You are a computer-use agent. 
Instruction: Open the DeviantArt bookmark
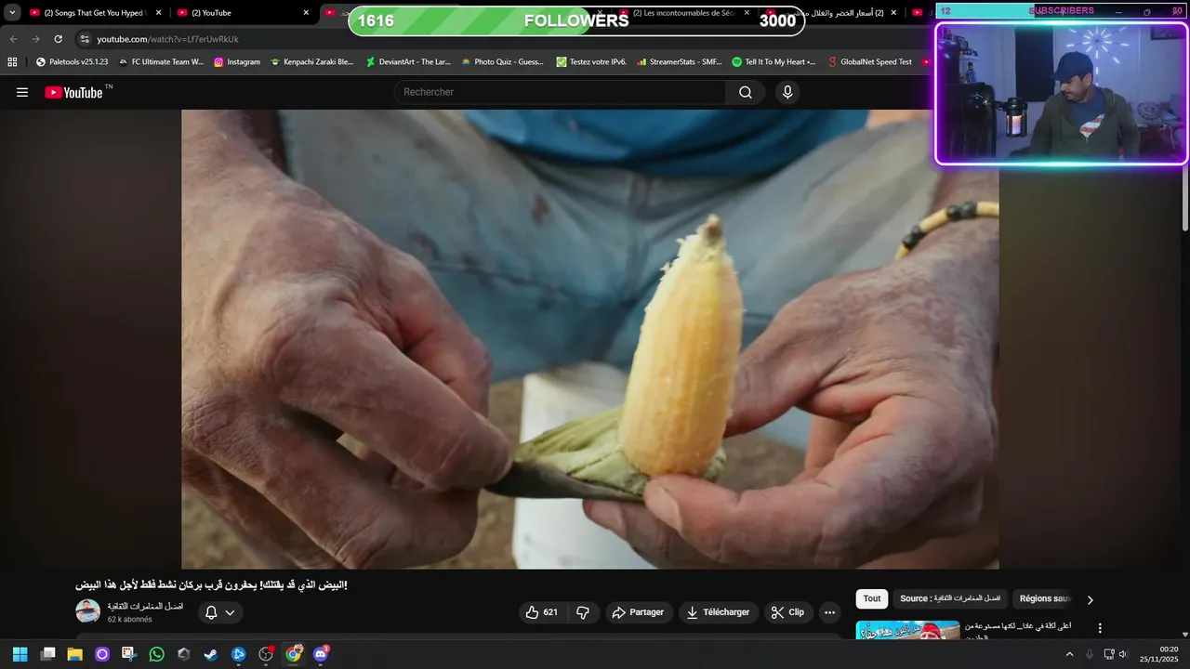point(408,62)
